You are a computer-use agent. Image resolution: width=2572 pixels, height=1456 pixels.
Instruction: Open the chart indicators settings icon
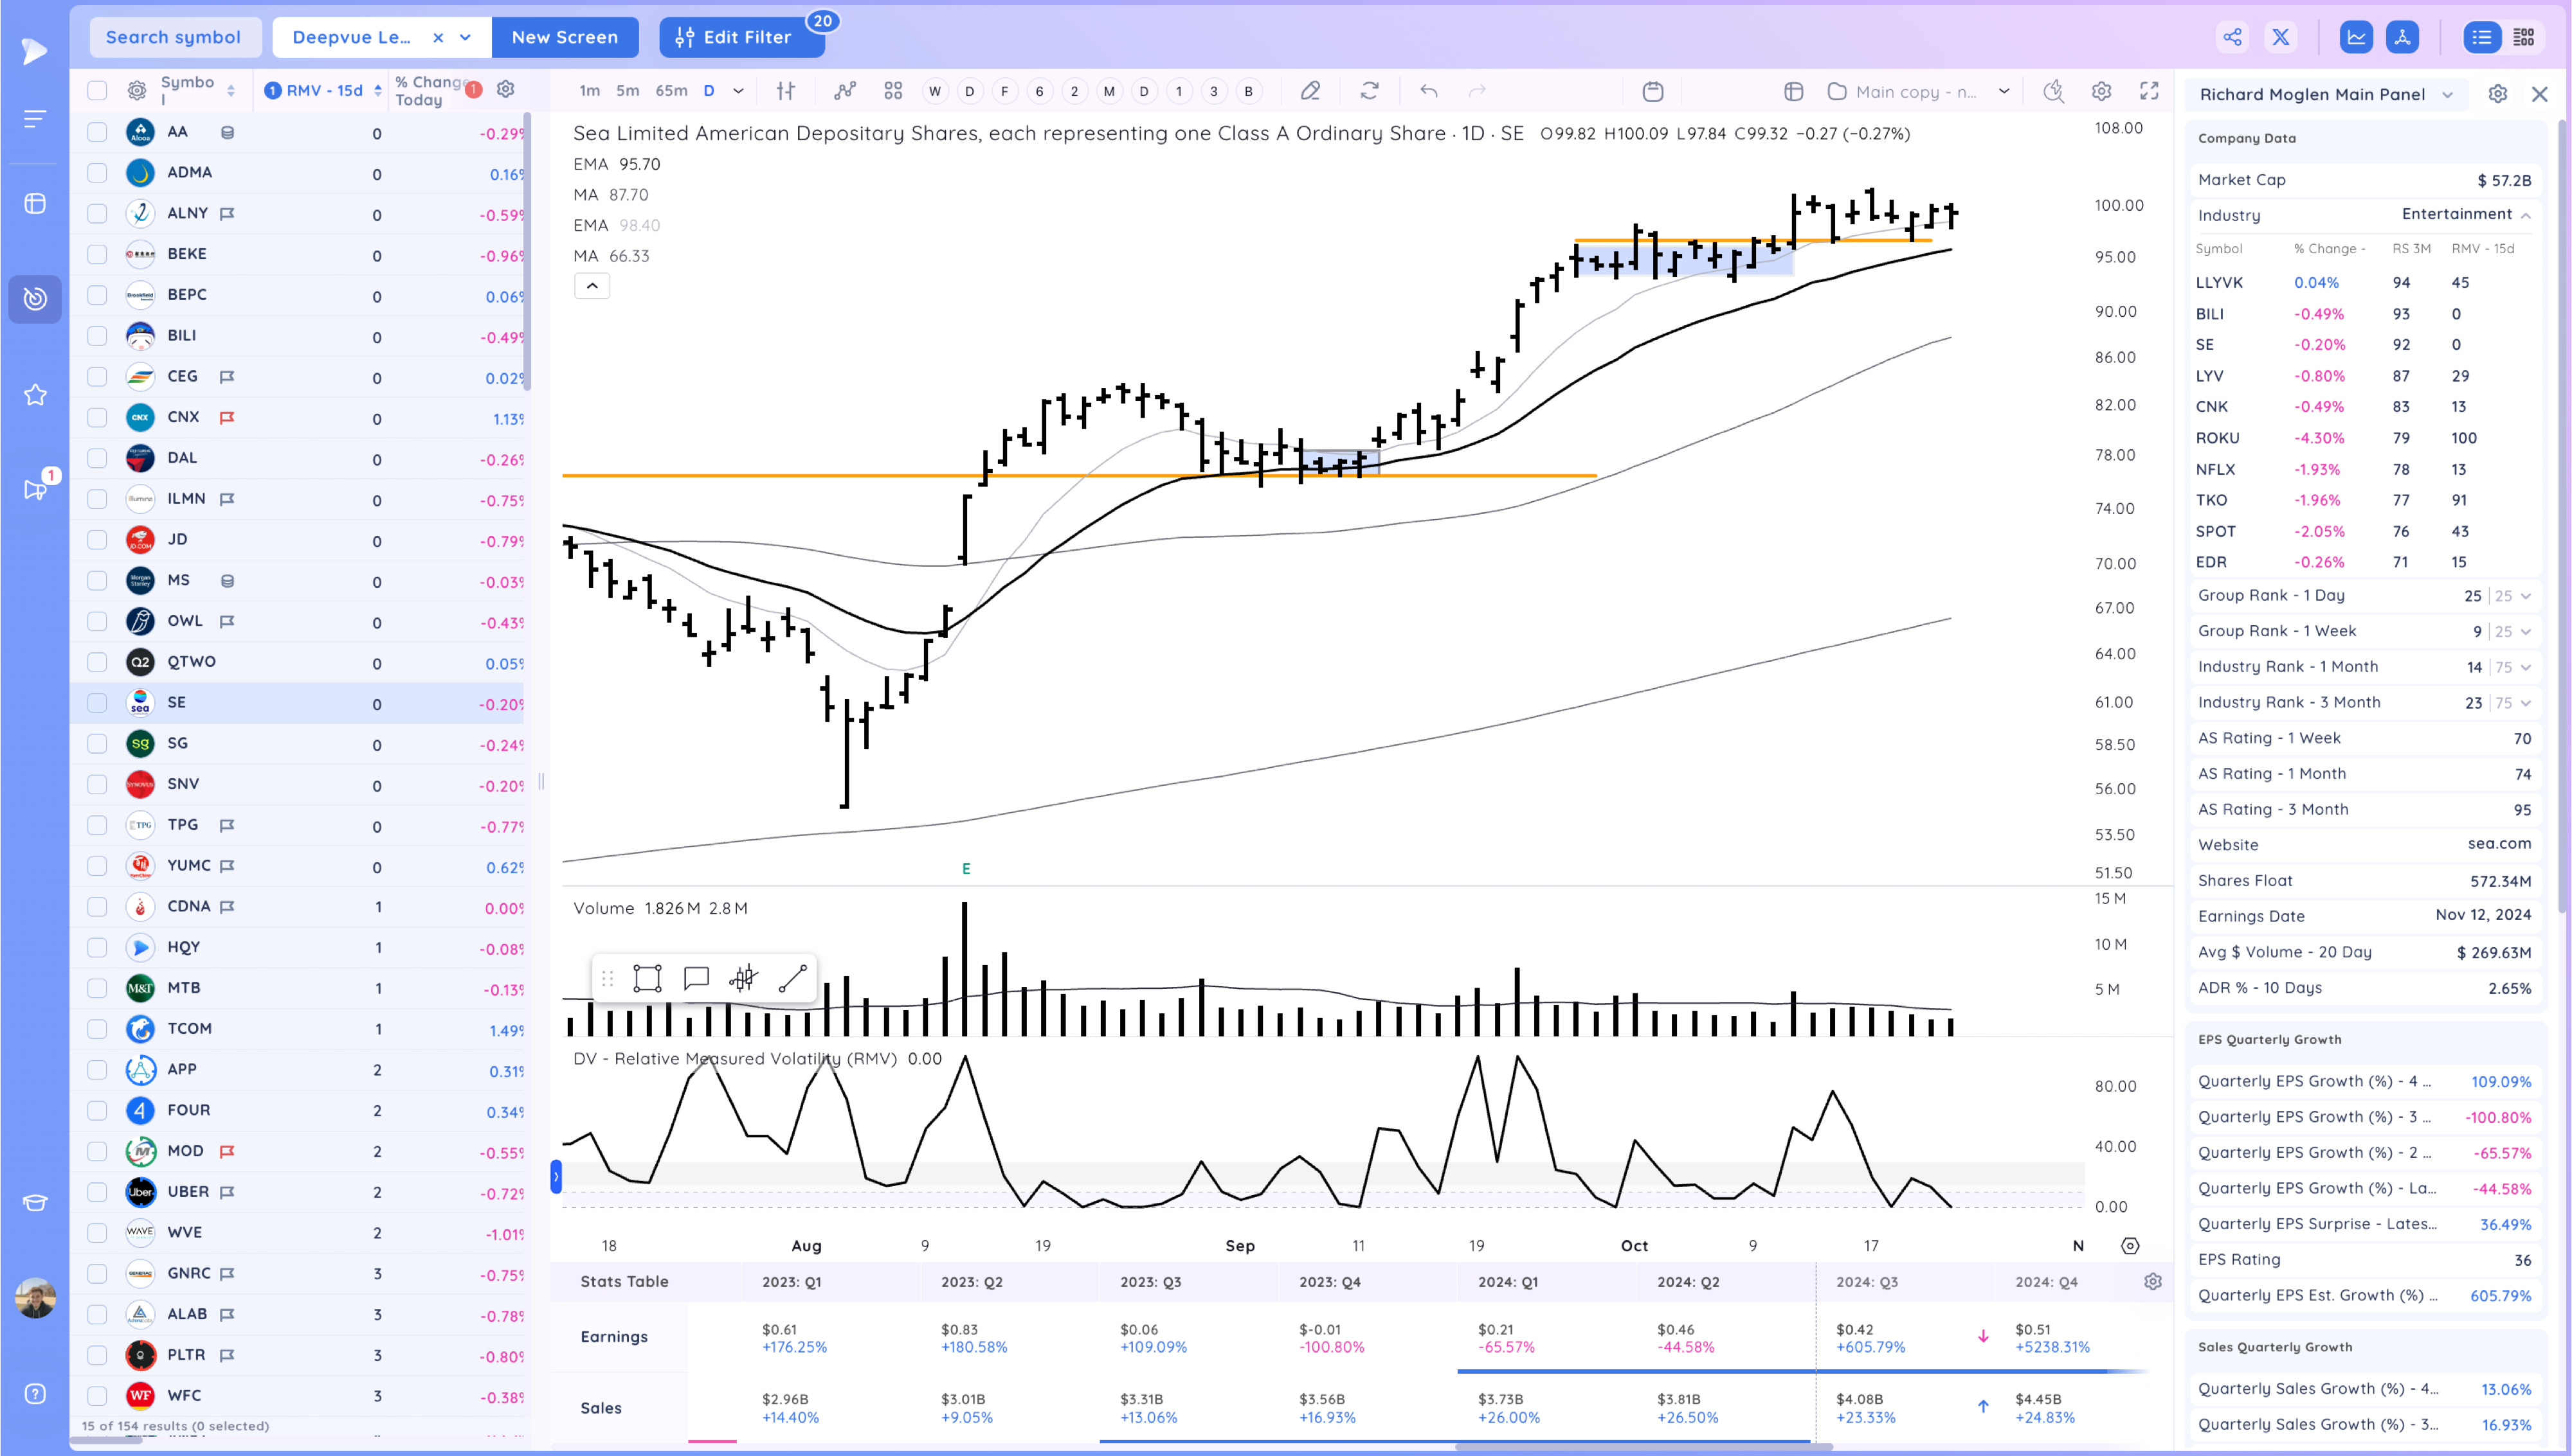point(2100,91)
